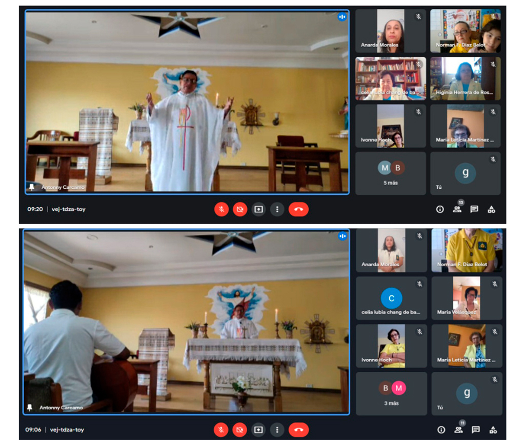The image size is (525, 440).
Task: Open more options menu in the 09:20 meeting
Action: tap(277, 209)
